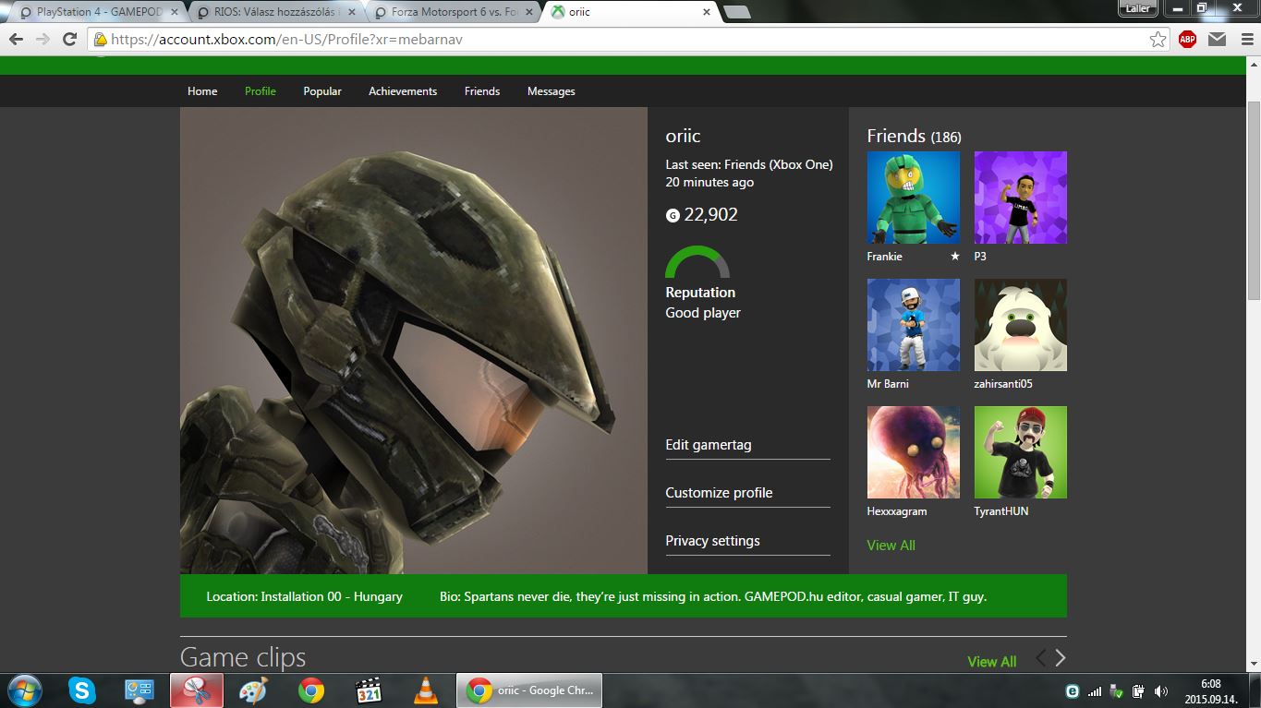1261x708 pixels.
Task: Click the Edit gamertag link
Action: tap(709, 445)
